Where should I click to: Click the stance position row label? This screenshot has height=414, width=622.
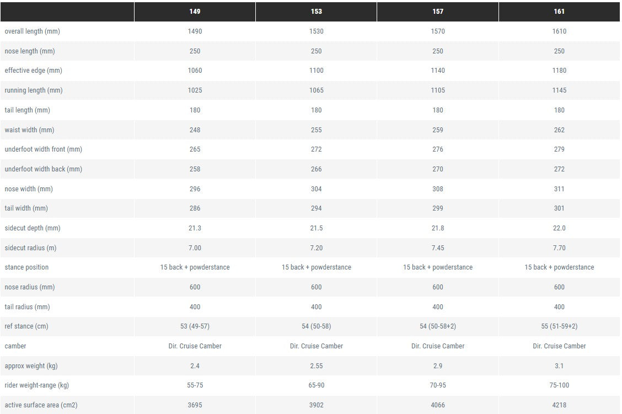pos(26,267)
